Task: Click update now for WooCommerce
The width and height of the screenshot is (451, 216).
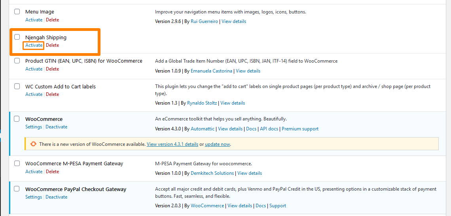Action: click(218, 144)
